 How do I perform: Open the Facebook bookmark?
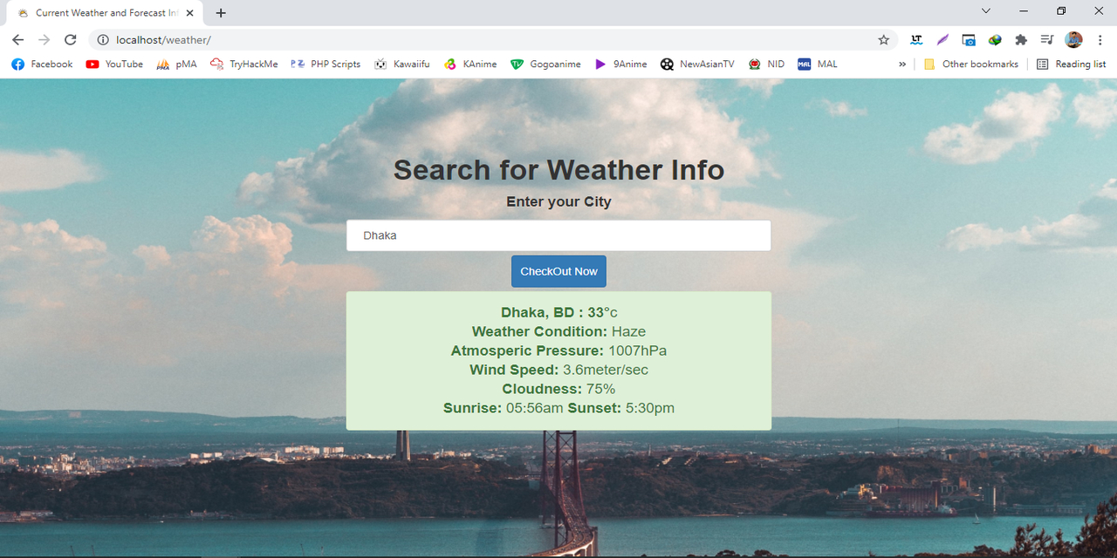click(41, 64)
